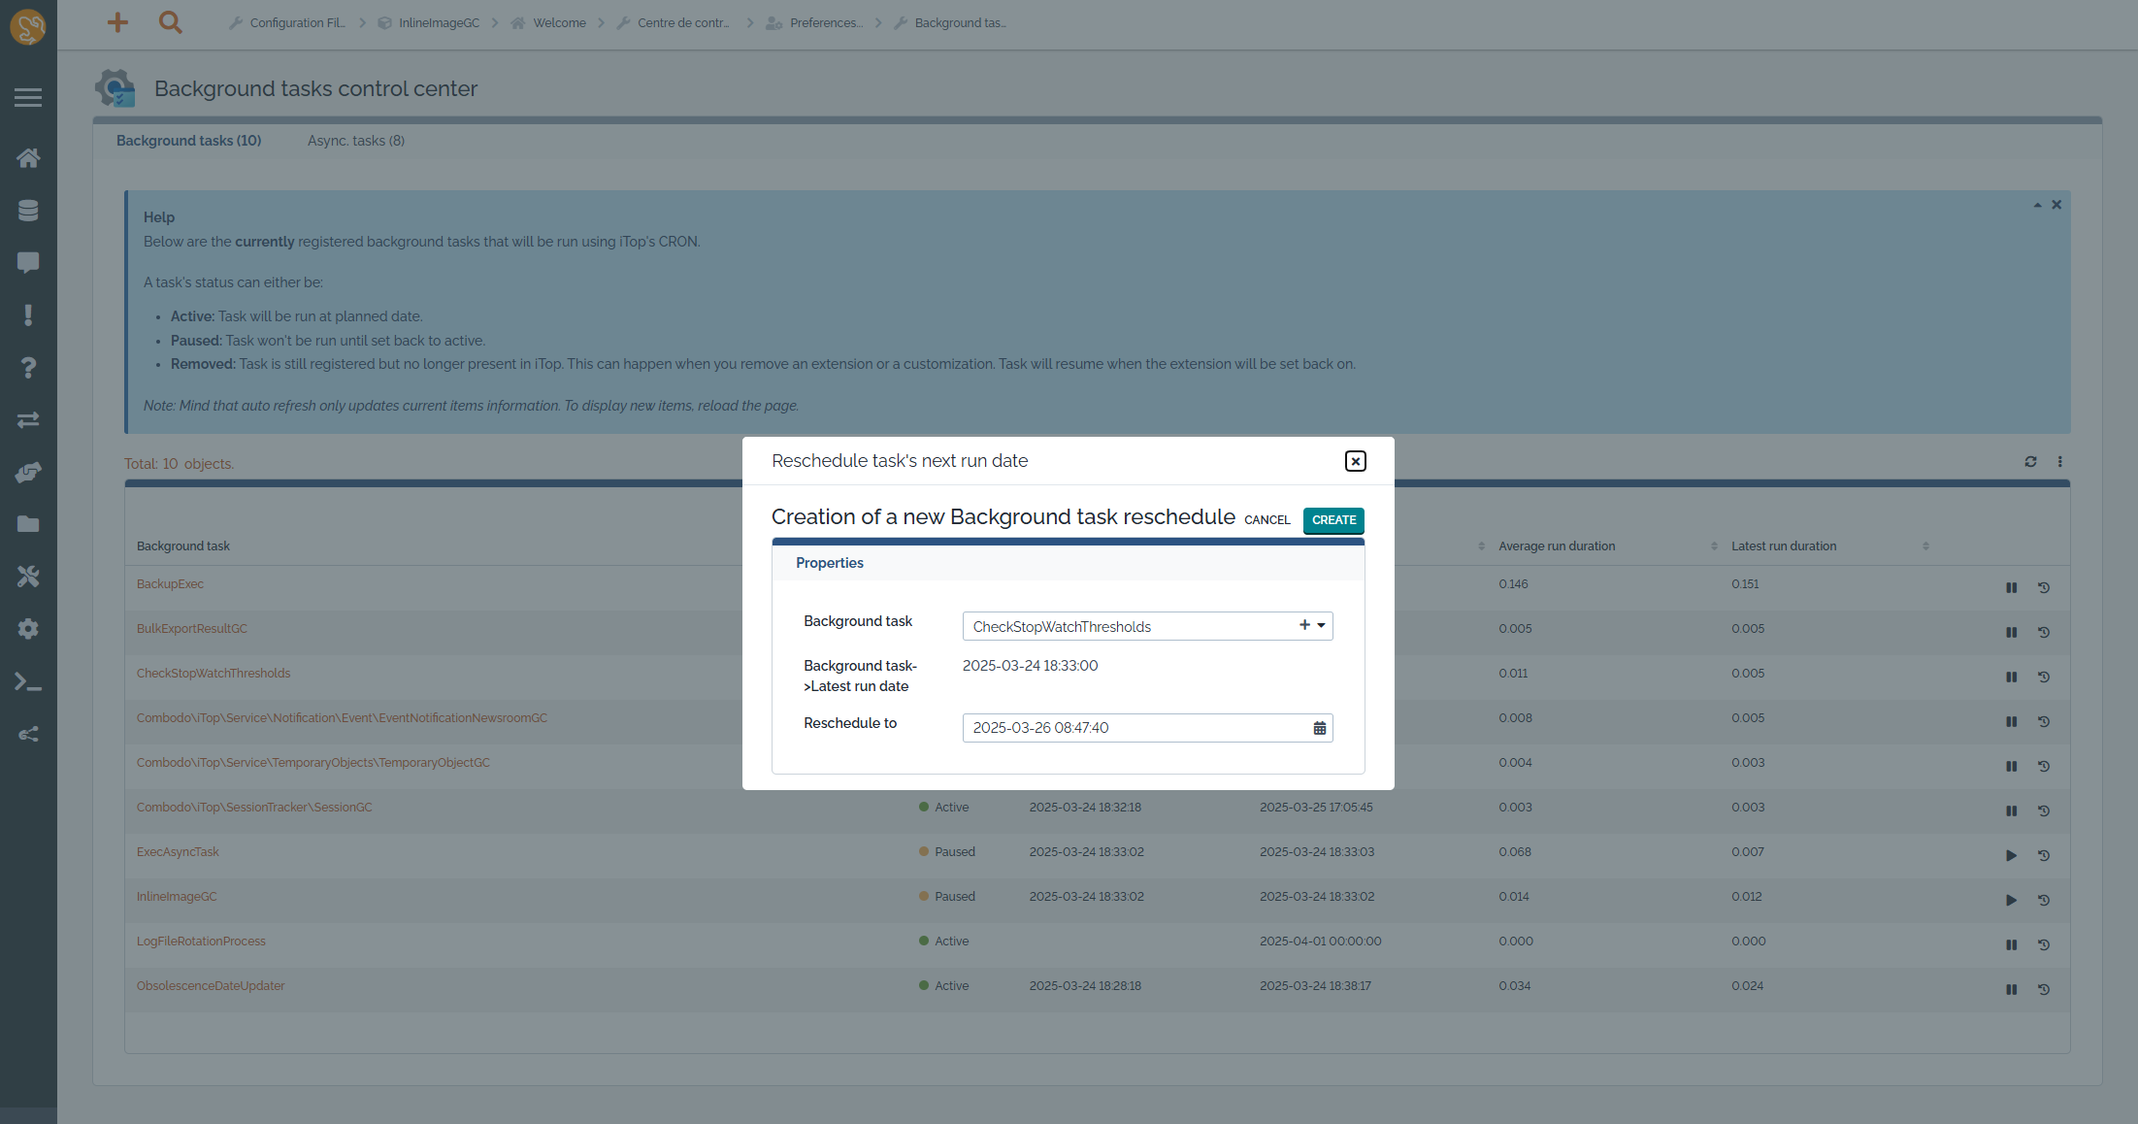The height and width of the screenshot is (1124, 2138).
Task: Pause the BackupExec task
Action: pyautogui.click(x=2011, y=587)
